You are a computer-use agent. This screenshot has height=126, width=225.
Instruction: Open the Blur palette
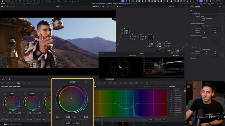[x=131, y=83]
